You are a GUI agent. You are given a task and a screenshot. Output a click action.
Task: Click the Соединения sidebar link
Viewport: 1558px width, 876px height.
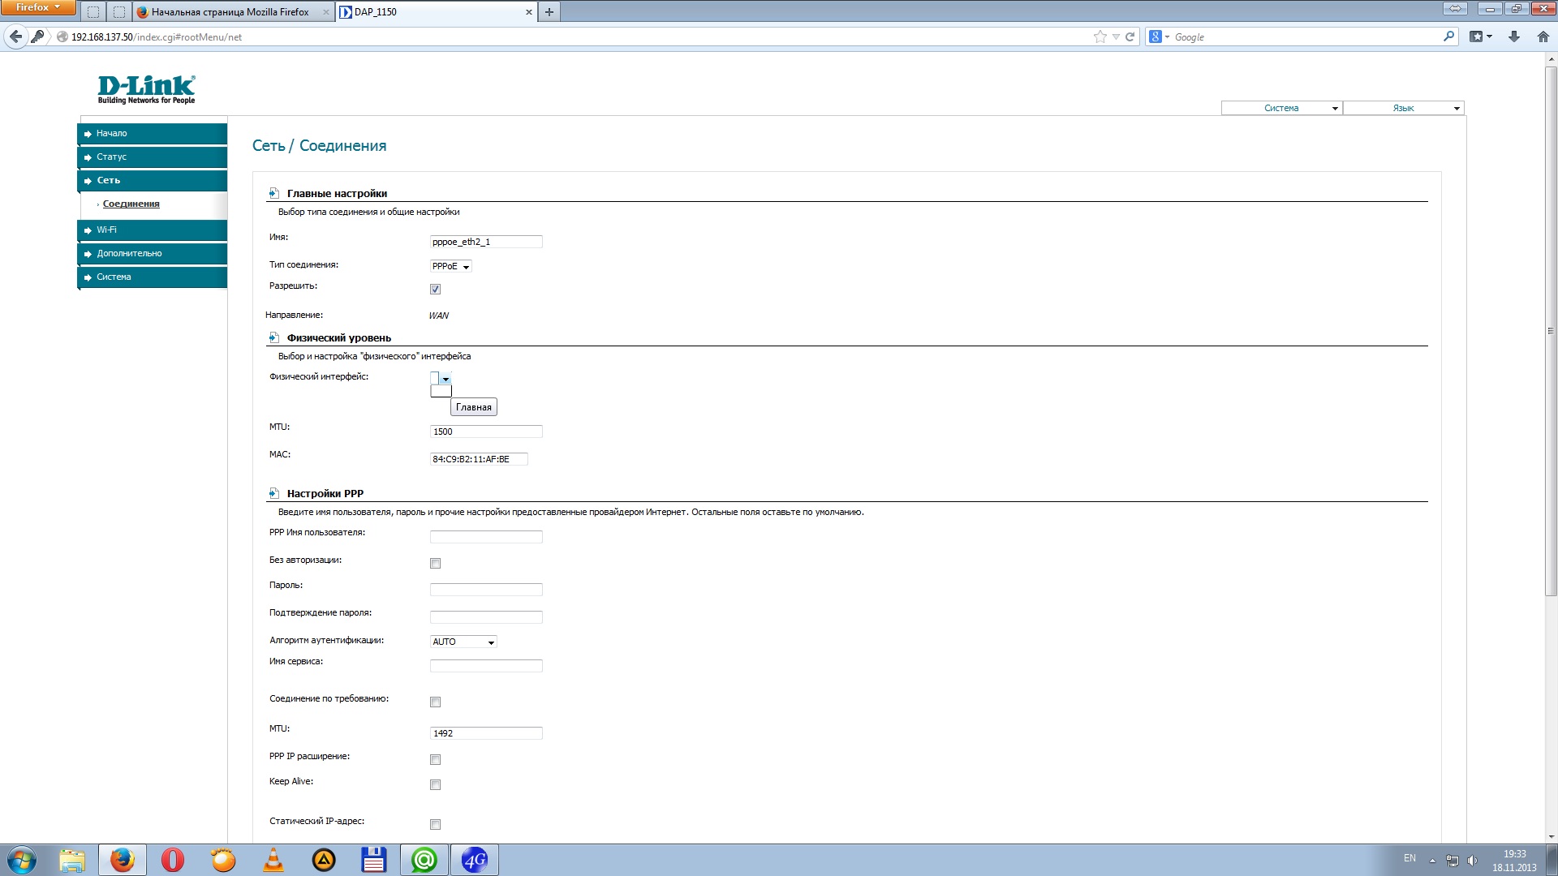131,204
